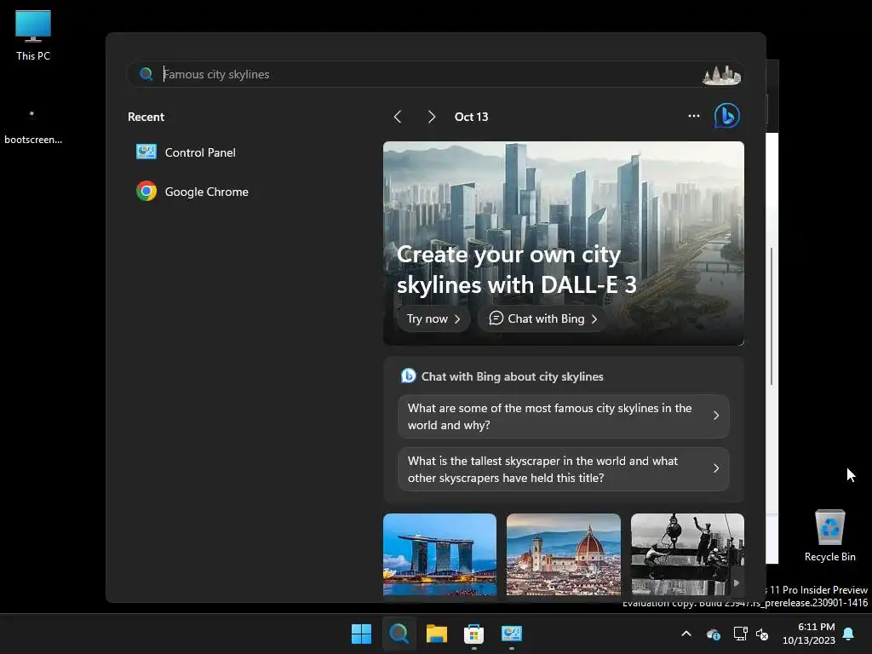Click the taskbar Search icon
872x654 pixels.
click(399, 634)
